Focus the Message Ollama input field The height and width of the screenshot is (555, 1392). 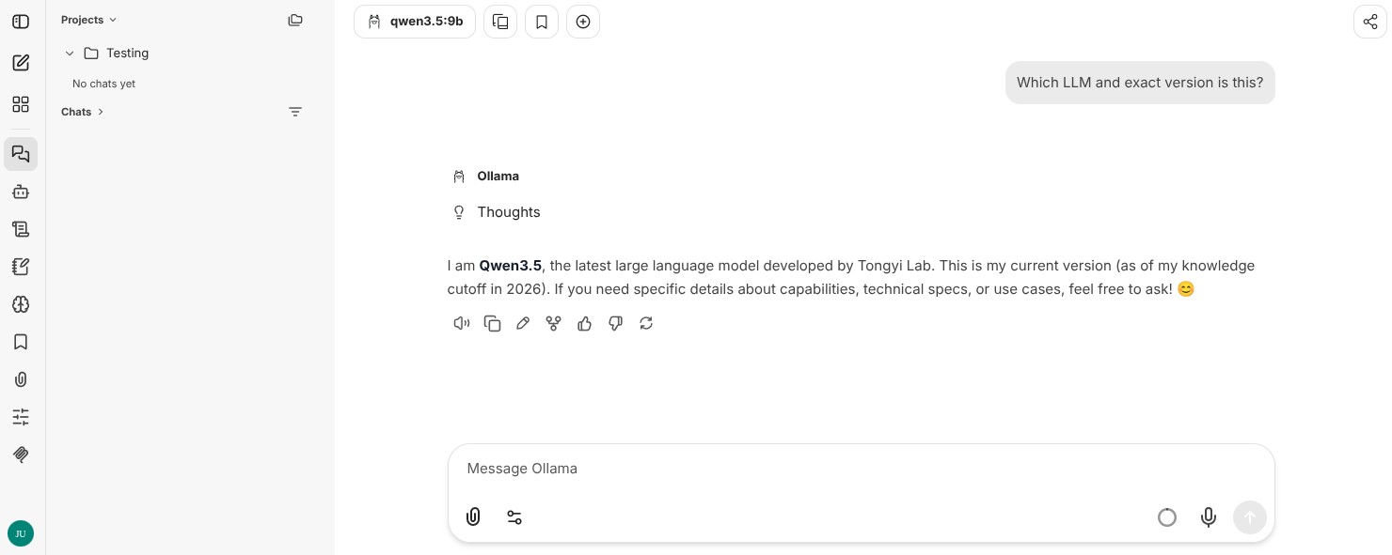pyautogui.click(x=861, y=469)
